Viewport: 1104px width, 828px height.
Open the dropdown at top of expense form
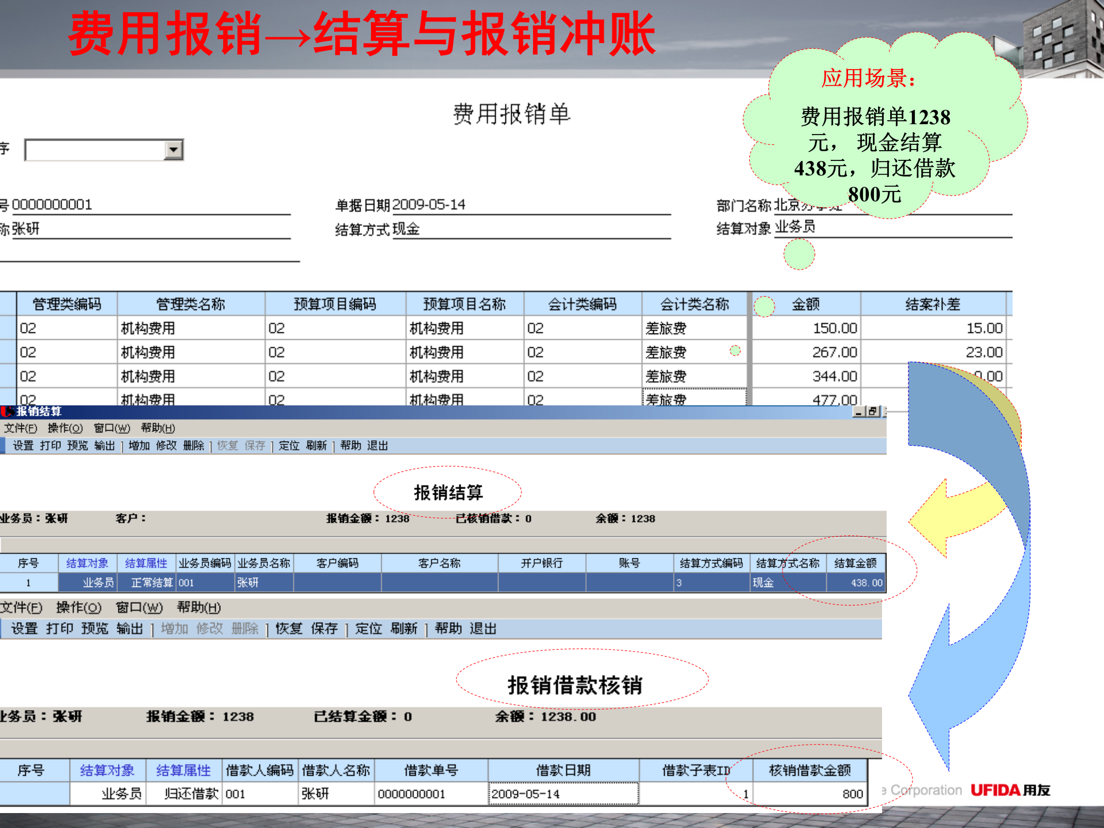click(x=172, y=149)
